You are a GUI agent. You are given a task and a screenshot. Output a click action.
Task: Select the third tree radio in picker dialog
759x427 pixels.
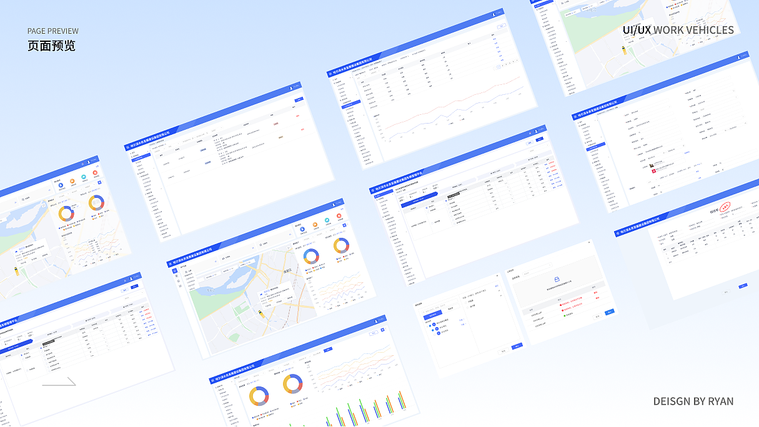(435, 335)
